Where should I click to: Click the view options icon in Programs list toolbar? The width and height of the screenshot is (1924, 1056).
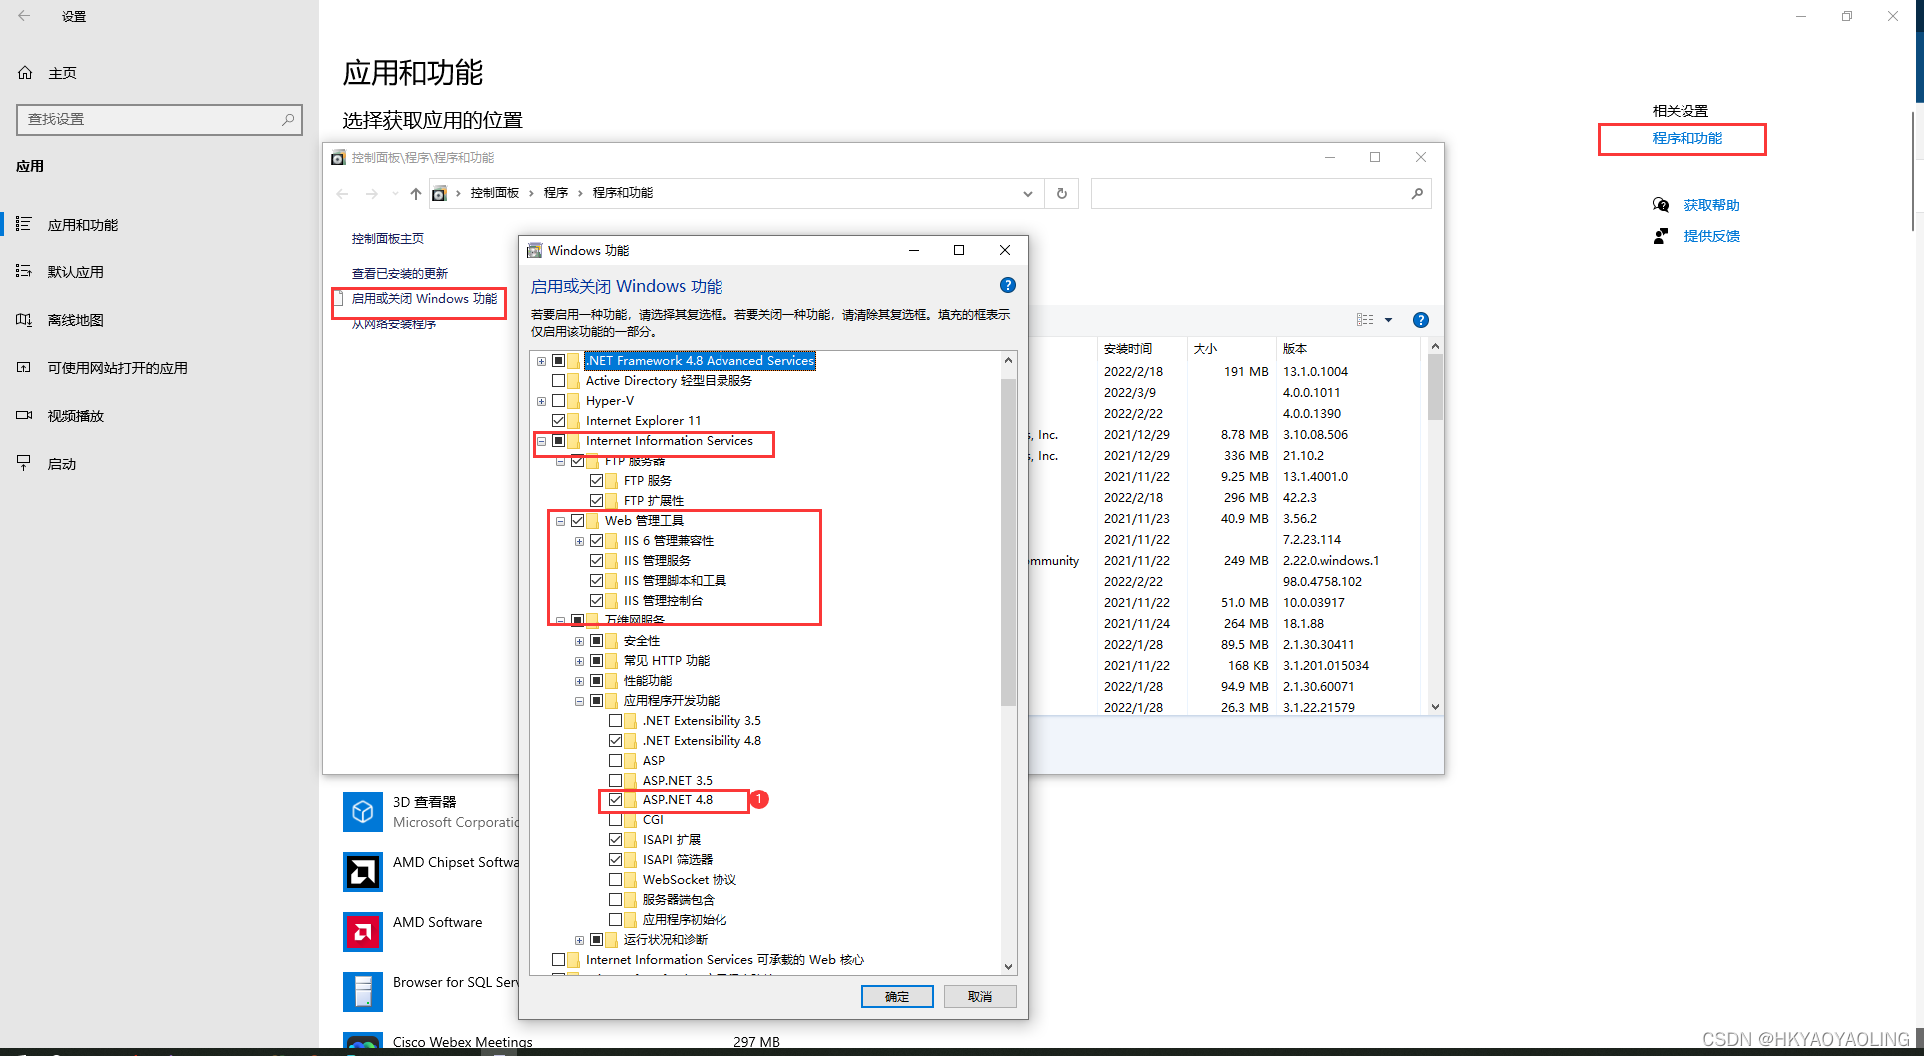point(1365,320)
